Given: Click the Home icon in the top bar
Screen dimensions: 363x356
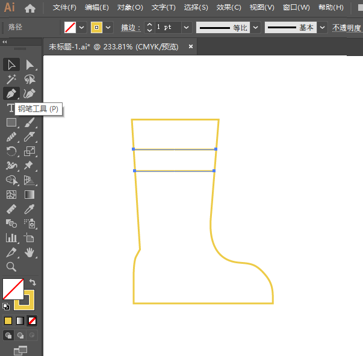Looking at the screenshot, I should (30, 8).
